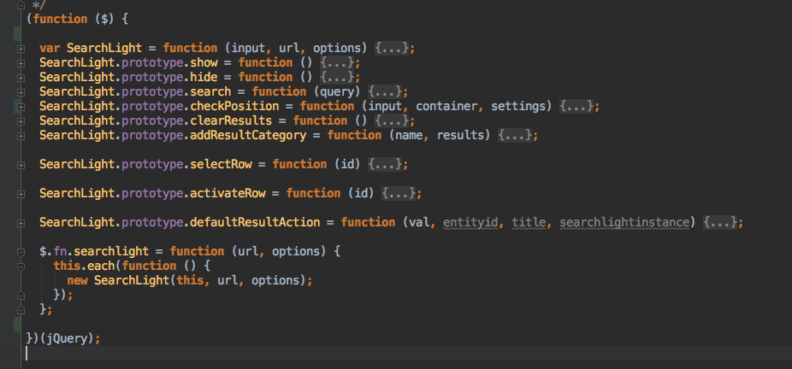Click folded {...} after SearchLight constructor

point(392,49)
